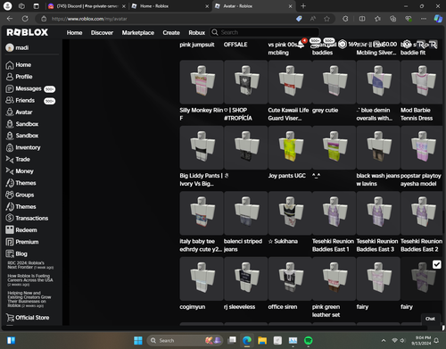Open the Edge split screen icon
Screen dimensions: 446x349
362,19
